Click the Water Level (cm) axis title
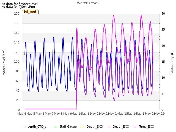 pyautogui.click(x=4, y=62)
